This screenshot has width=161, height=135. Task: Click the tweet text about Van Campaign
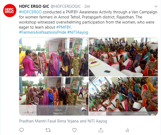pos(88,20)
